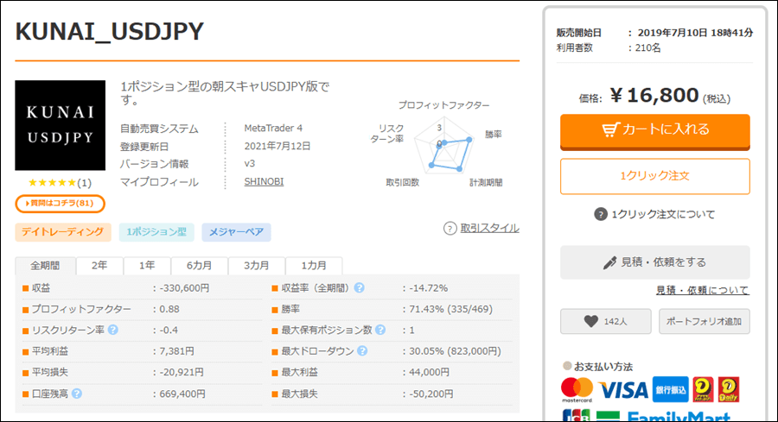Click the デイトレーディング tag
The image size is (778, 422).
click(x=63, y=232)
